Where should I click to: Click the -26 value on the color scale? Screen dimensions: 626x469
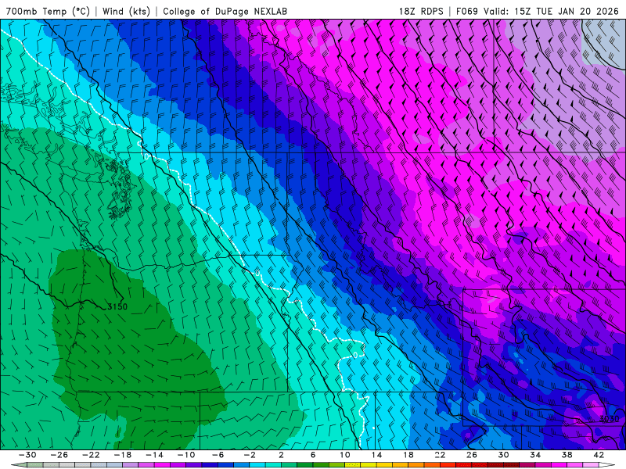tap(59, 455)
